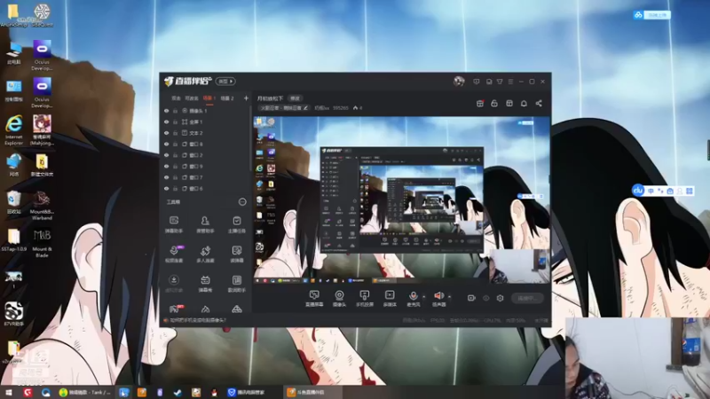Hide the 窗口 6 source layer
This screenshot has height=399, width=710.
166,189
